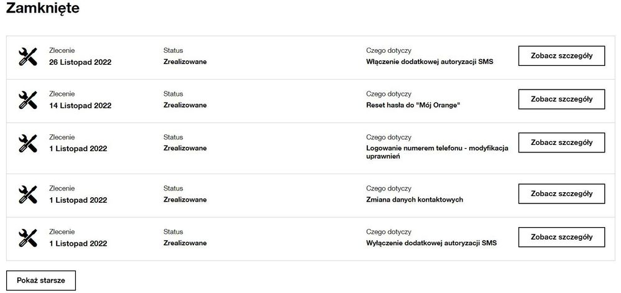Click the tools icon beside the Logowanie numerem telefonu order

(27, 143)
